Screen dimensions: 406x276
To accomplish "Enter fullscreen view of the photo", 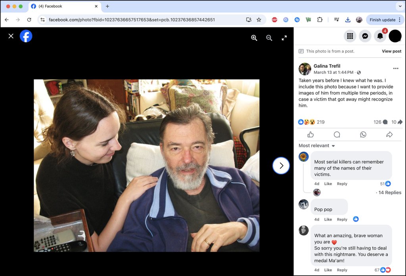I will point(284,38).
